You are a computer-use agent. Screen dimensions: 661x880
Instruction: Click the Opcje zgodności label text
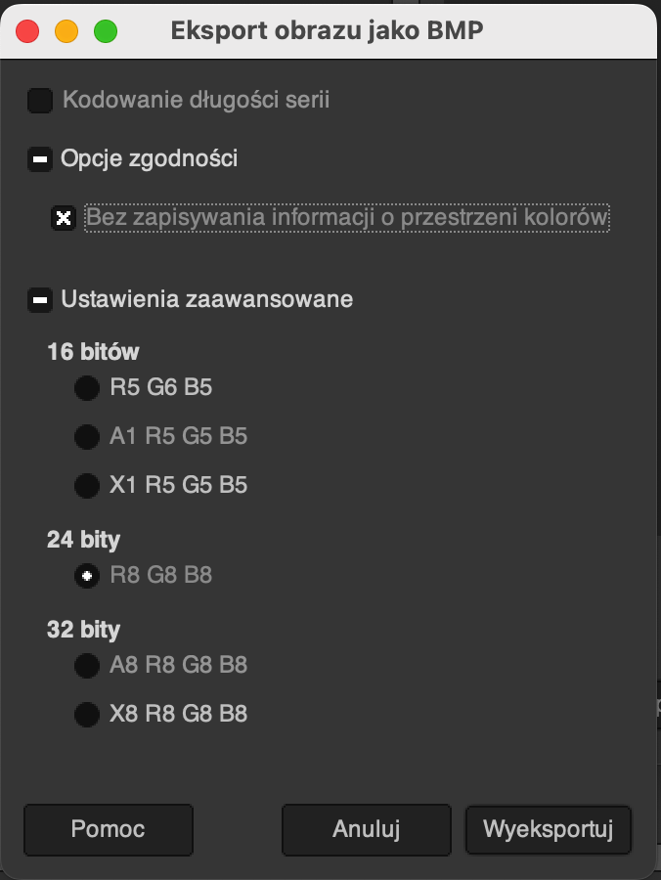pyautogui.click(x=149, y=158)
